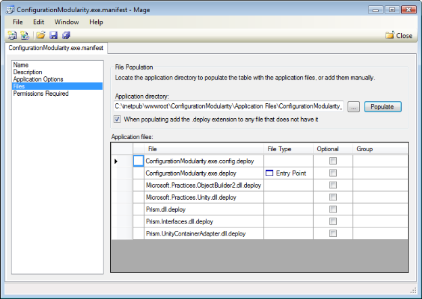The height and width of the screenshot is (299, 422).
Task: Select the ConfigurationModularity.exe.manifest tab
Action: pos(56,48)
